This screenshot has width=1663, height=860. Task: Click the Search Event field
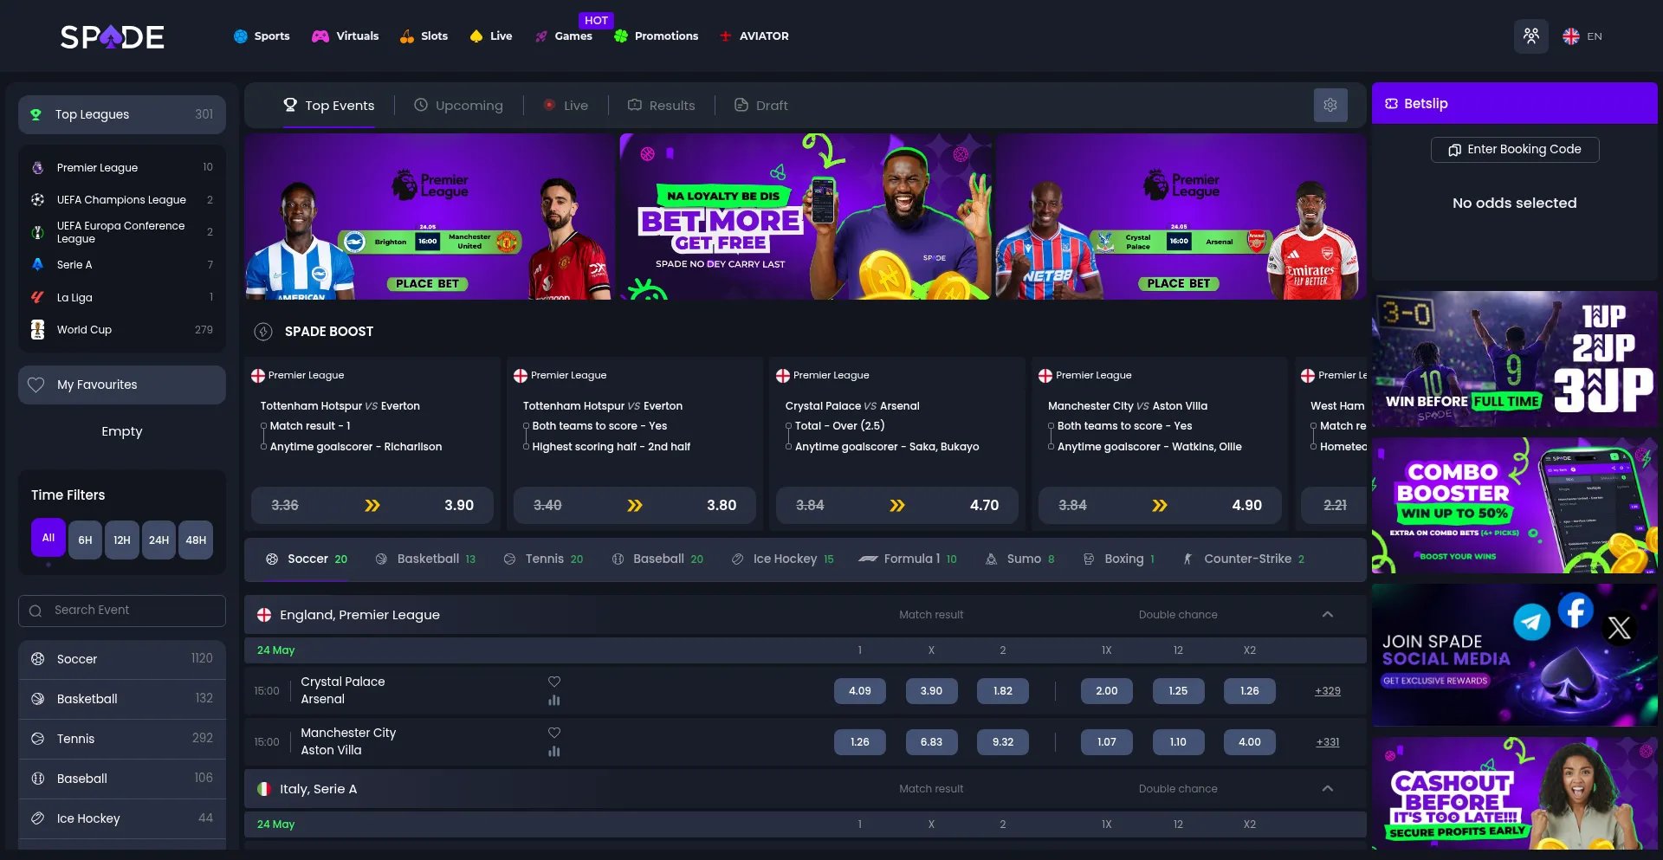pos(122,611)
